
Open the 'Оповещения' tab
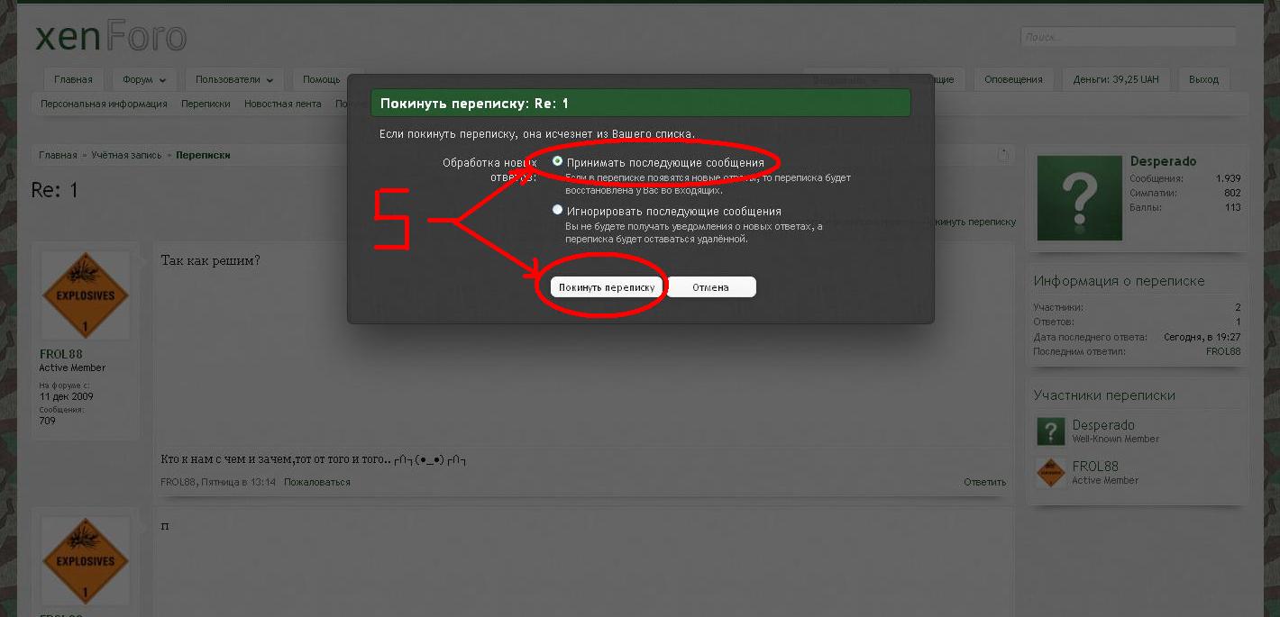pyautogui.click(x=1013, y=79)
